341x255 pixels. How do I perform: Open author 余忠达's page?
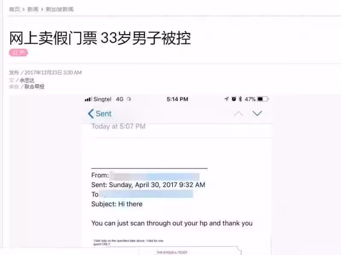click(27, 80)
